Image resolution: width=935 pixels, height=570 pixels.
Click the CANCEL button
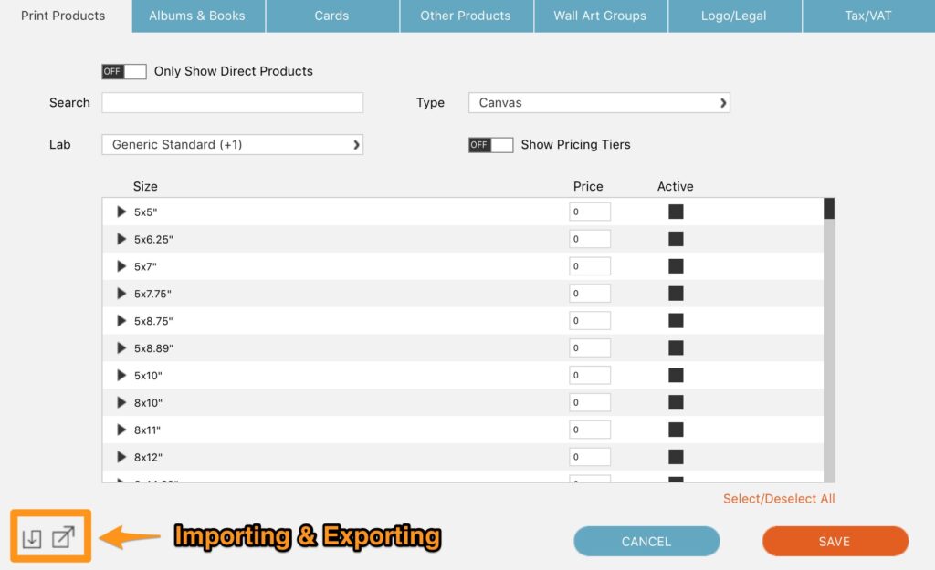click(646, 542)
